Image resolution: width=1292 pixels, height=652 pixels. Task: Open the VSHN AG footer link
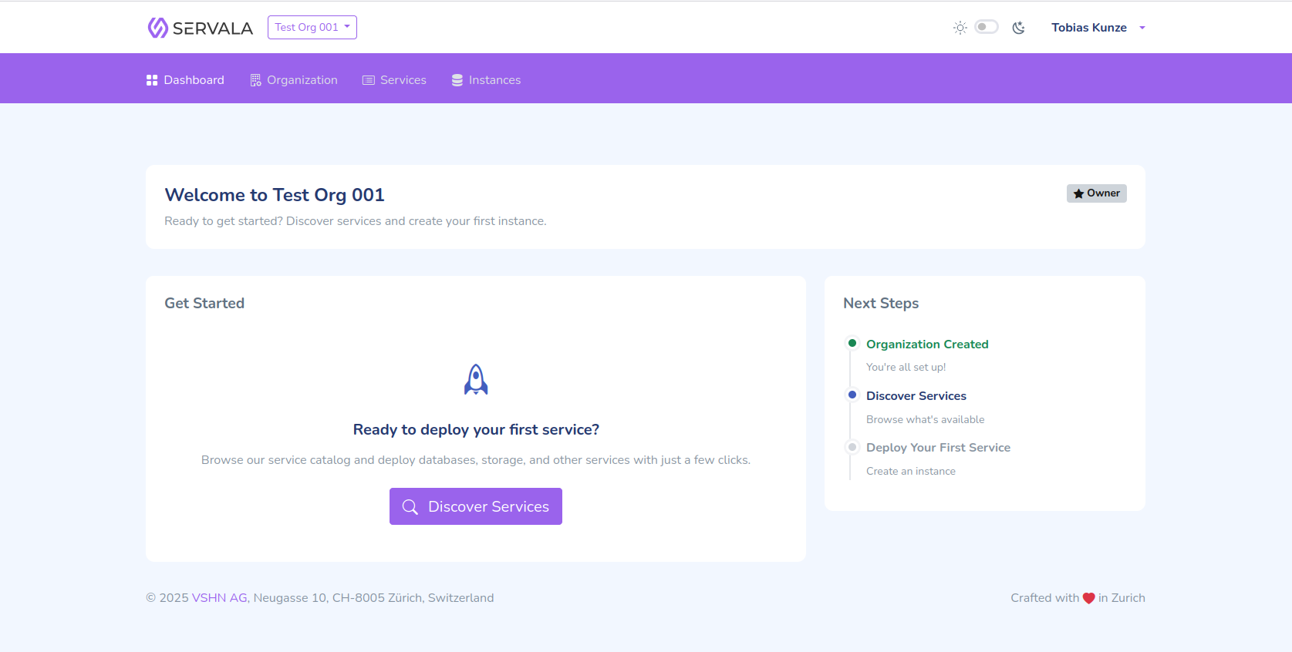[x=219, y=598]
